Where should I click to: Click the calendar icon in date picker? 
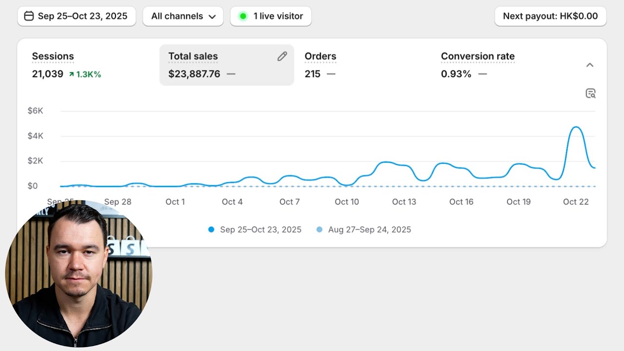[x=29, y=16]
